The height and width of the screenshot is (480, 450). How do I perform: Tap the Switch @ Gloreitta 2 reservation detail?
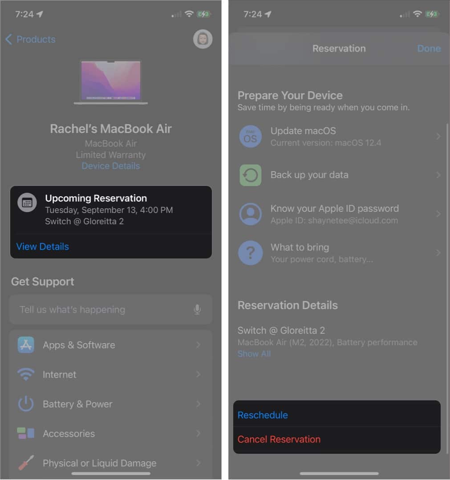point(84,222)
